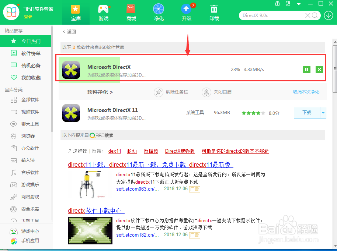The width and height of the screenshot is (337, 251).
Task: Click the Microsoft DirectX downloading app icon
Action: click(71, 70)
